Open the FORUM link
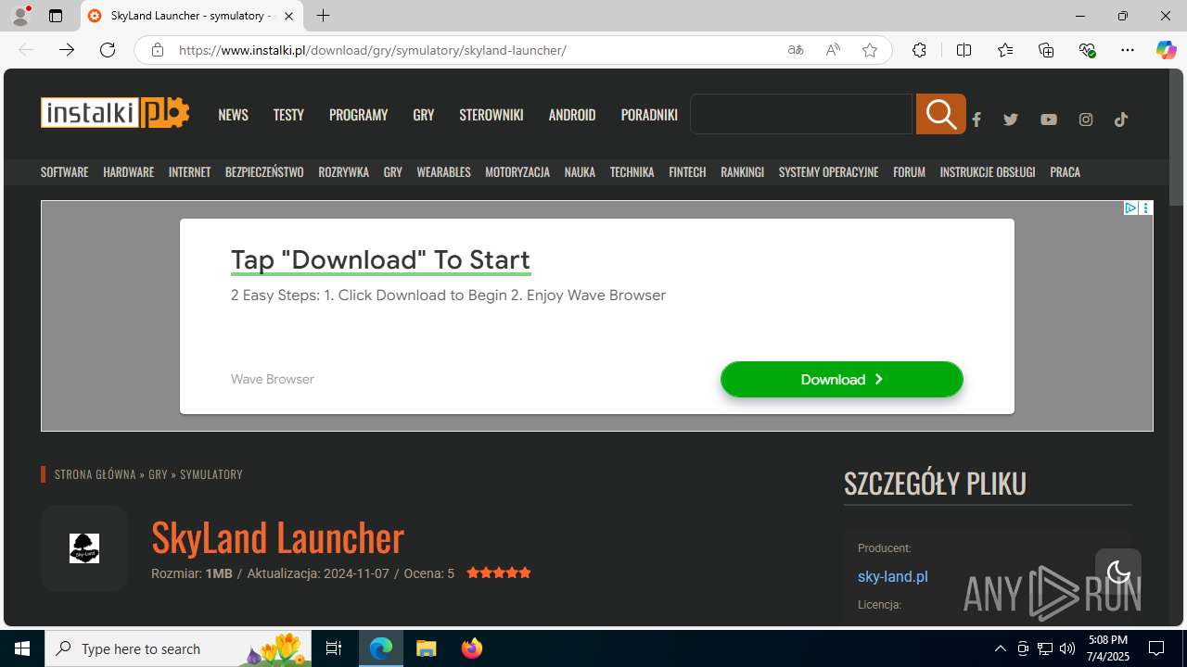1187x667 pixels. 909,171
